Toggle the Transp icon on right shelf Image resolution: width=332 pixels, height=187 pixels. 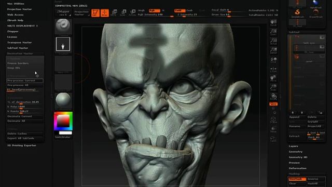273,129
